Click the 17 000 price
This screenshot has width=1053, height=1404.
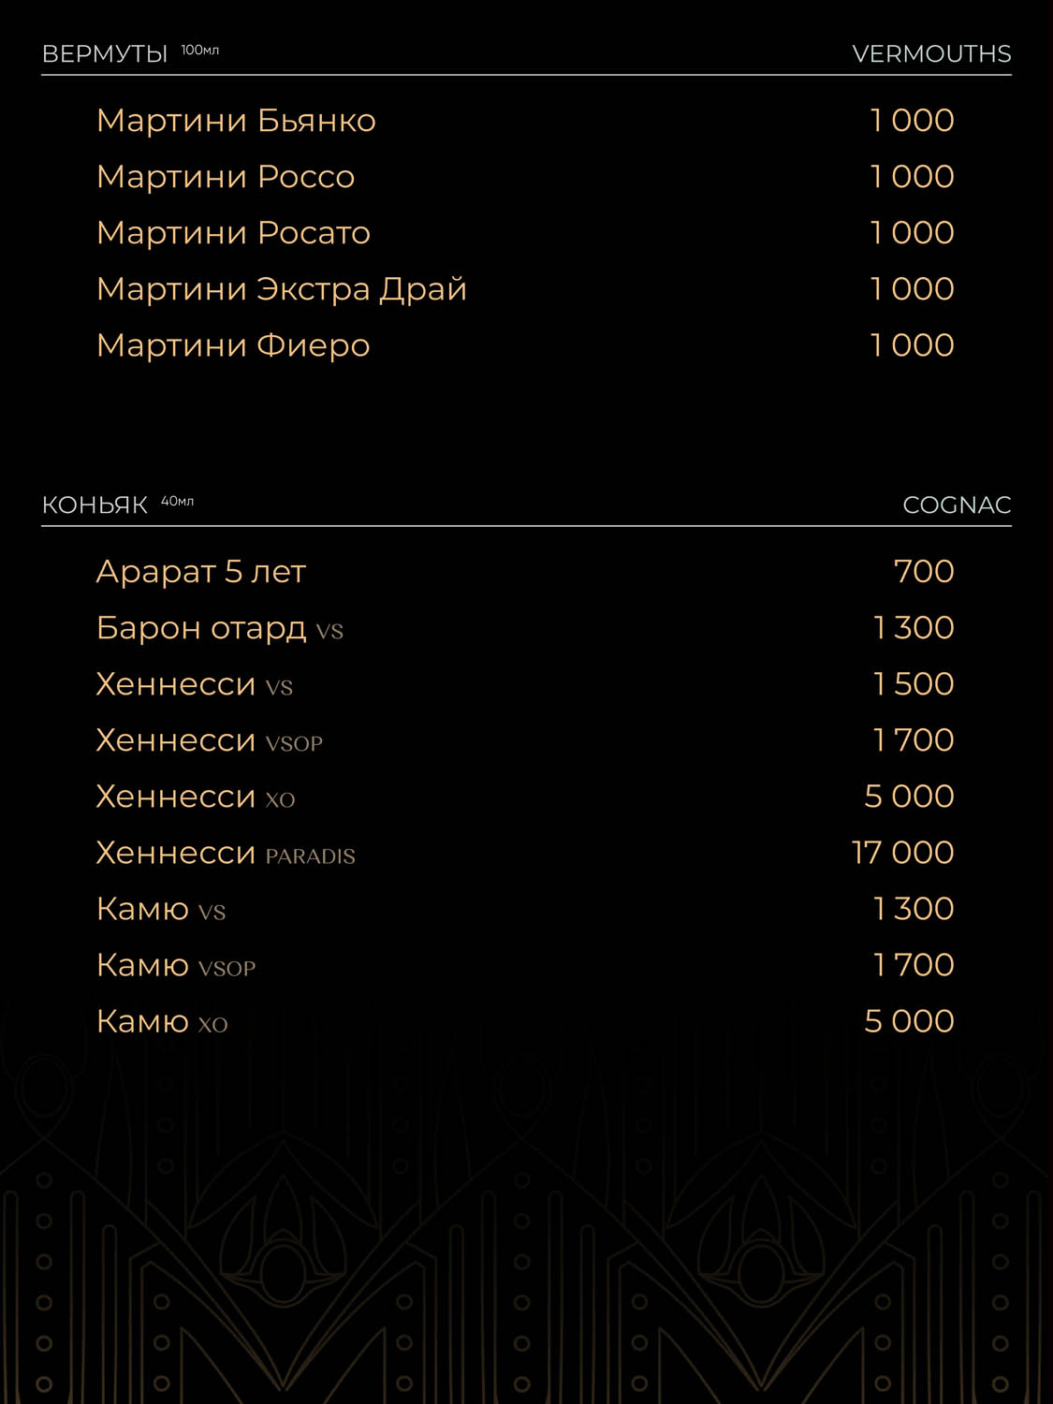902,853
